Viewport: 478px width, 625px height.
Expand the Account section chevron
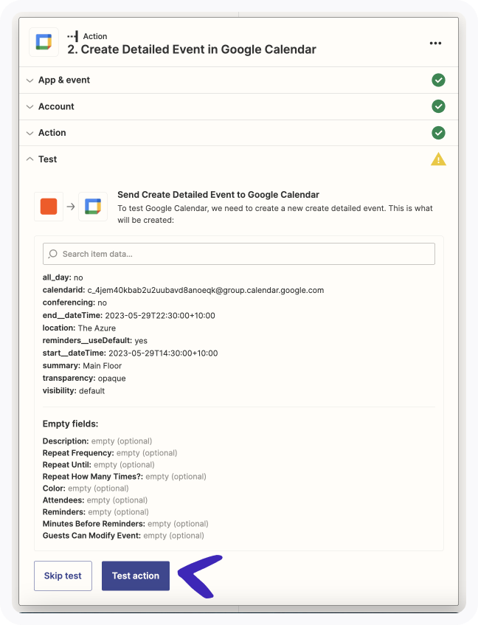(x=30, y=106)
